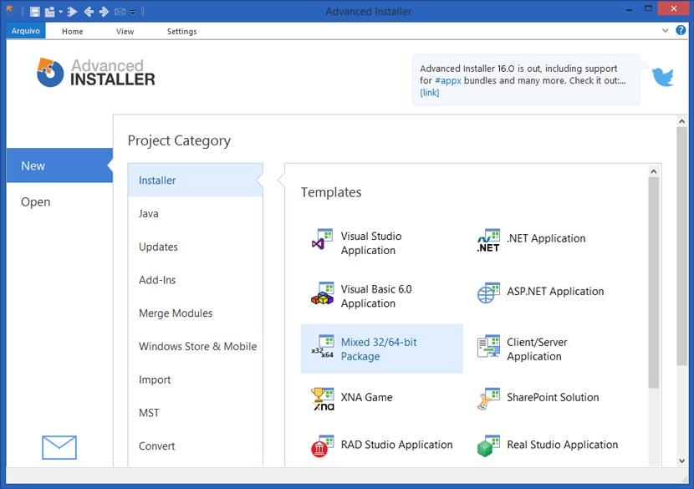Select Open in the left sidebar
This screenshot has width=694, height=489.
coord(35,201)
